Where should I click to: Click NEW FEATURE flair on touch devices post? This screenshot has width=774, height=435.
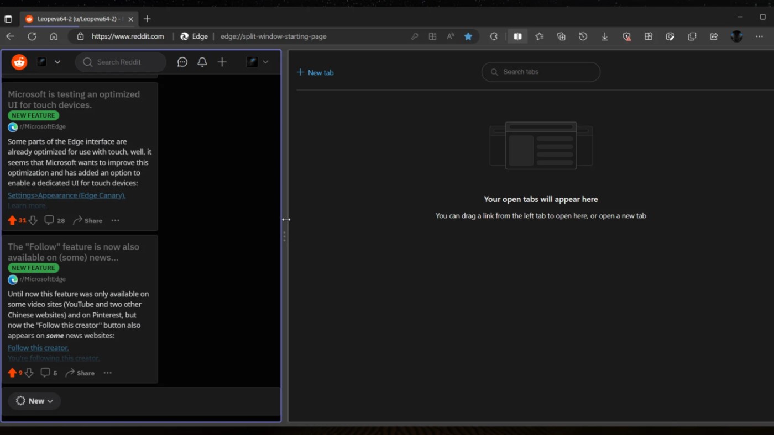33,115
